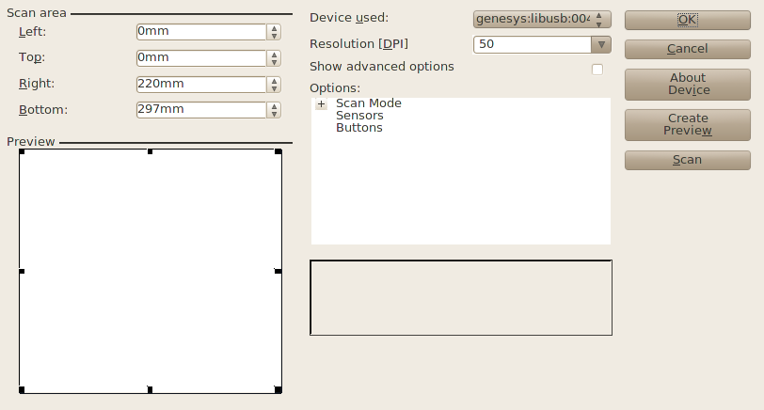The image size is (764, 410).
Task: Decrease the Left value with down arrow
Action: [275, 36]
